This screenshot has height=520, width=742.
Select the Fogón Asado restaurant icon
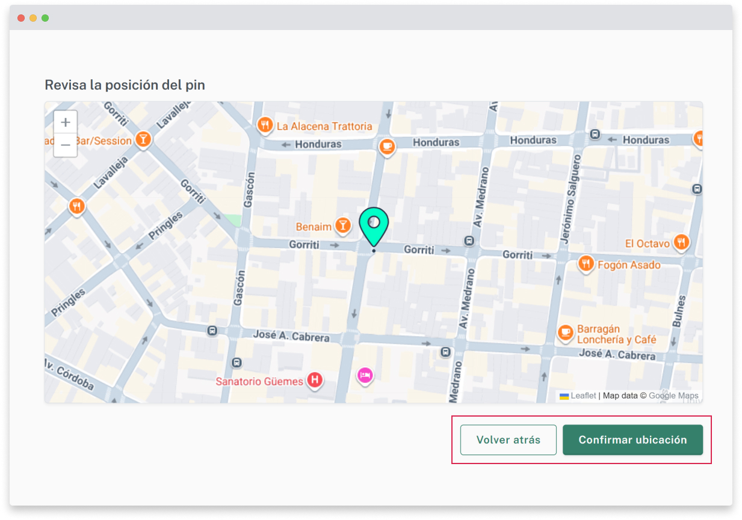[586, 263]
